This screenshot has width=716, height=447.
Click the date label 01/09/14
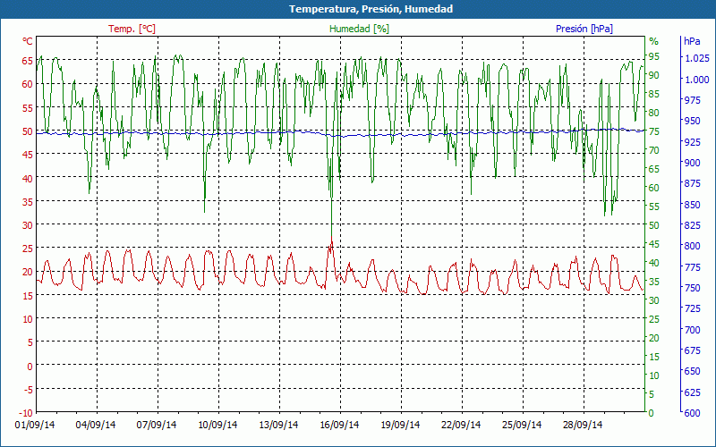pos(35,425)
